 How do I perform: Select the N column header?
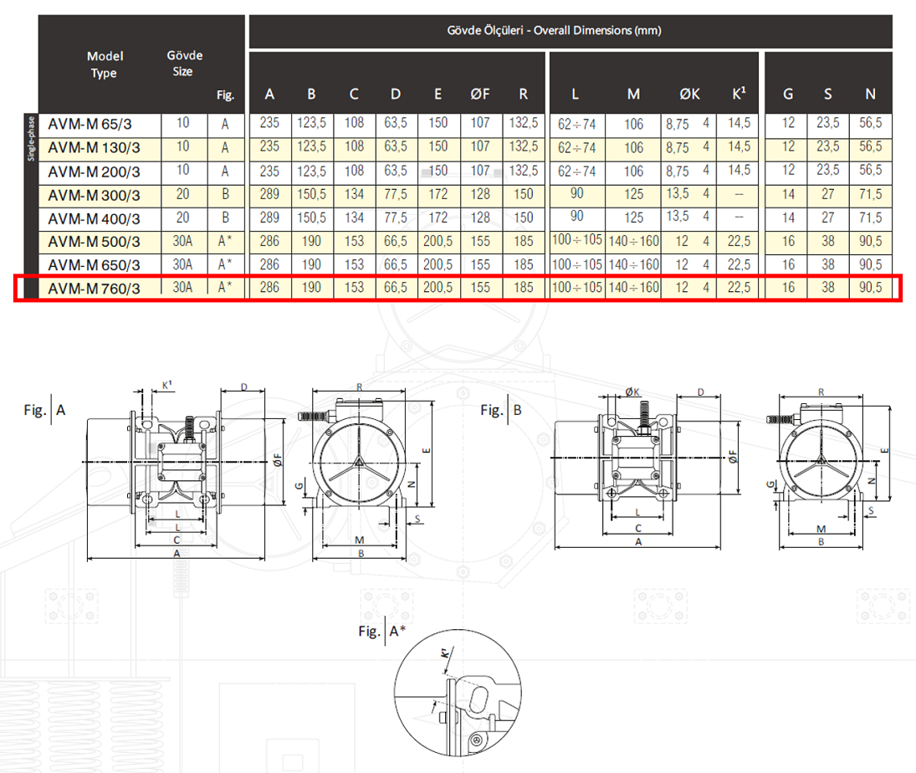pos(870,94)
